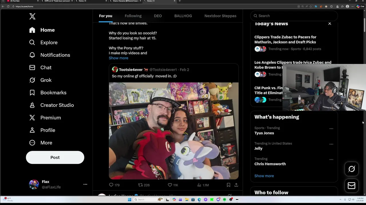Open File Explorer from the taskbar
366x205 pixels.
point(186,200)
